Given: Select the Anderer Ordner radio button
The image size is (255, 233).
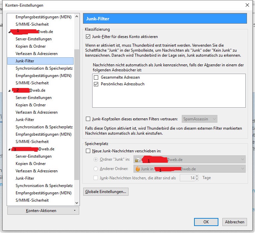Looking at the screenshot, I should pos(96,169).
